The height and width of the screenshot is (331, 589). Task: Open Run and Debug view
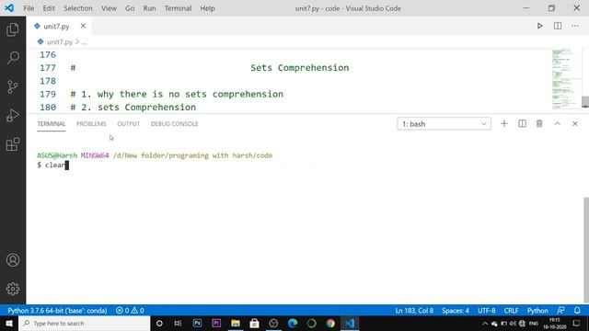(13, 116)
